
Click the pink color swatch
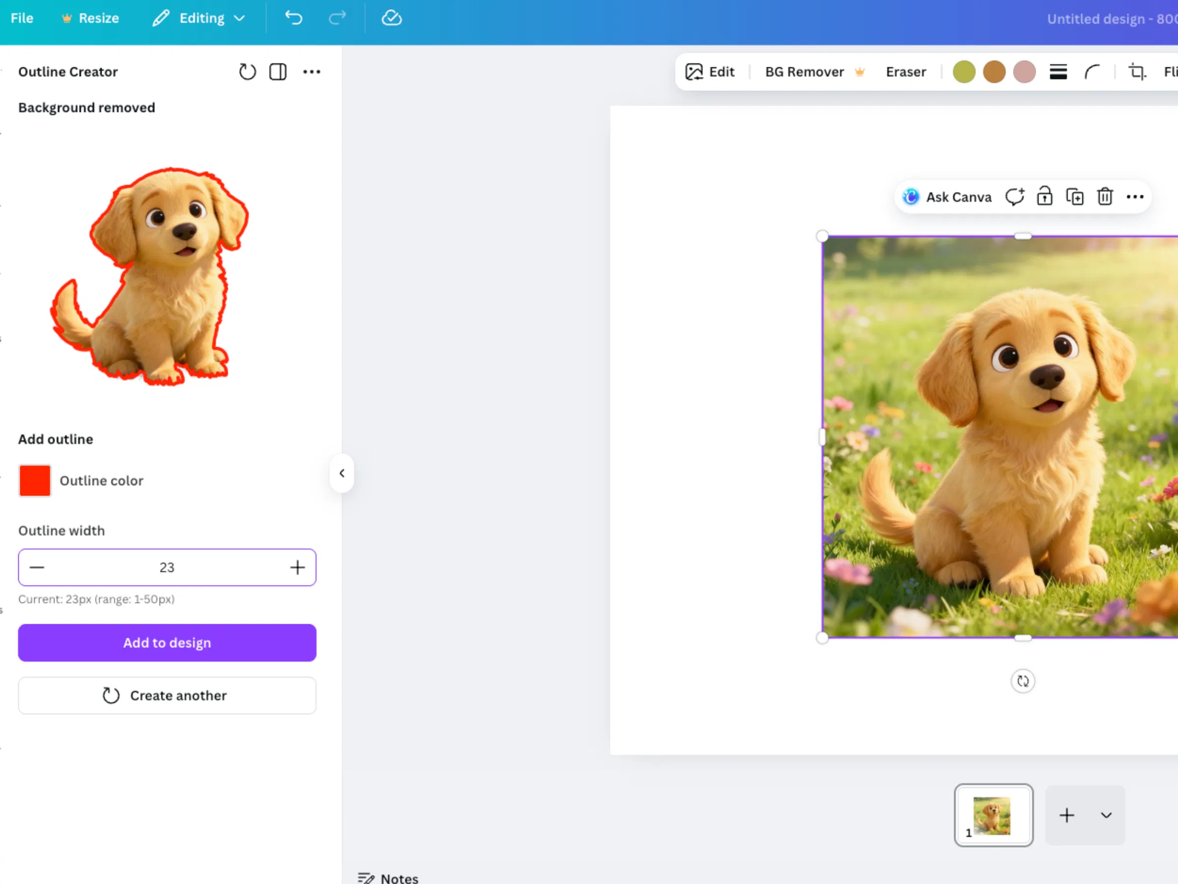point(1024,72)
